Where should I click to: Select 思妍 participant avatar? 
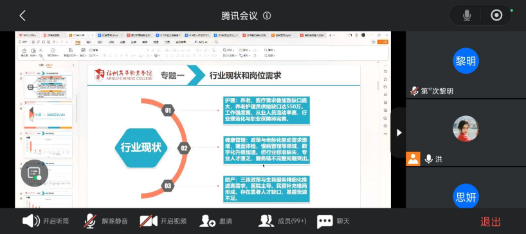[x=466, y=197]
